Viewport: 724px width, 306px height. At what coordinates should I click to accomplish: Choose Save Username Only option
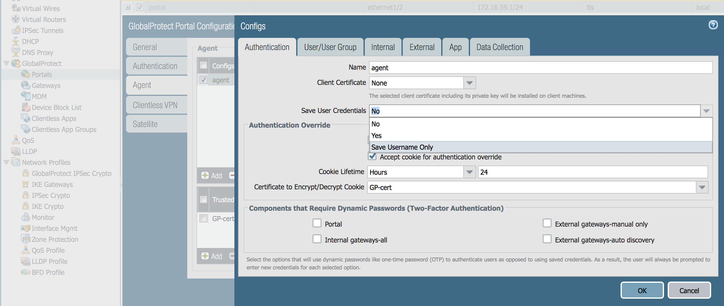pos(402,147)
